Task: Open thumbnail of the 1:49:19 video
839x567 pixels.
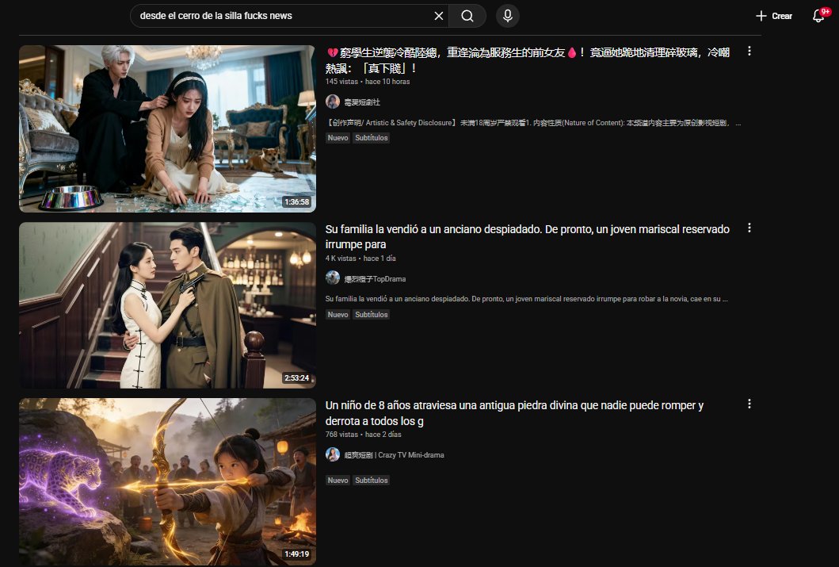Action: pos(167,482)
